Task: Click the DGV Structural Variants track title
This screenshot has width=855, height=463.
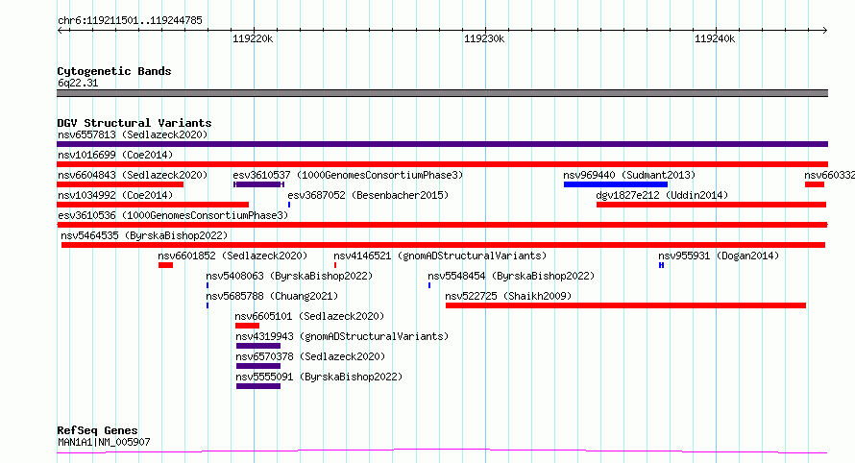Action: pyautogui.click(x=134, y=123)
